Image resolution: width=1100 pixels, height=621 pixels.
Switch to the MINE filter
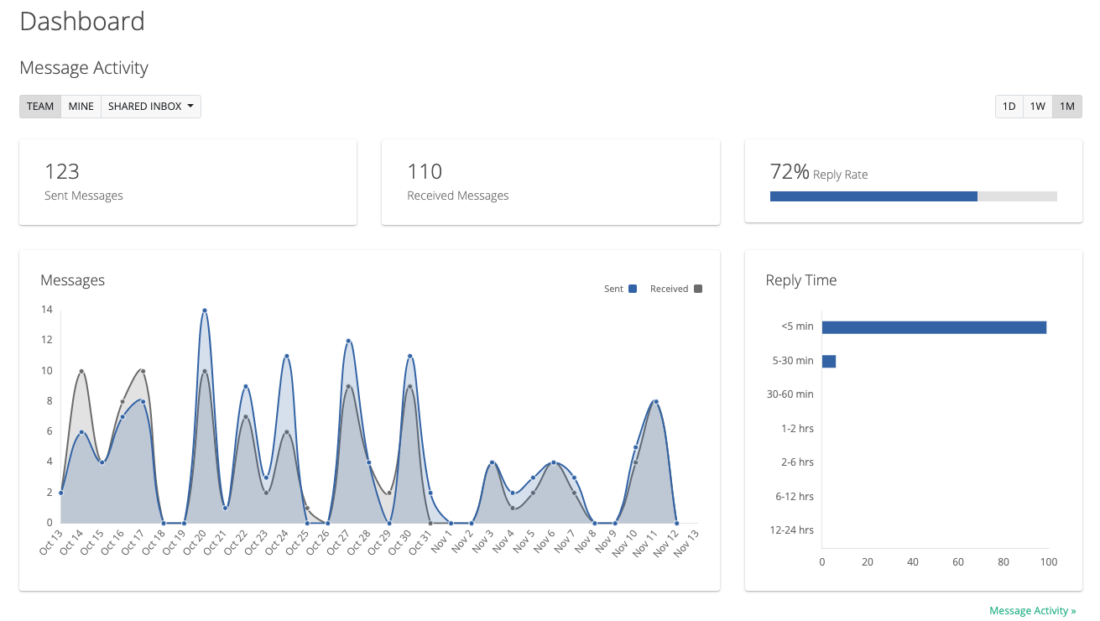[81, 107]
